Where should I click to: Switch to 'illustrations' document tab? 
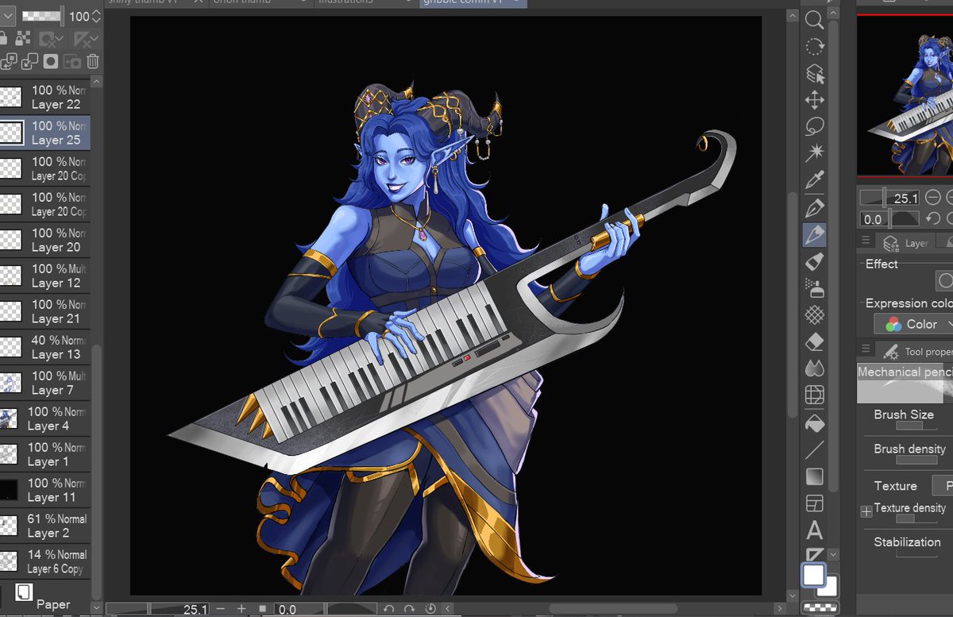point(365,3)
